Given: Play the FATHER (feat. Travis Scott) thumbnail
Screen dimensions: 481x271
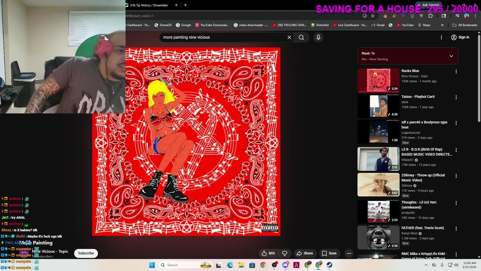Looking at the screenshot, I should 378,238.
